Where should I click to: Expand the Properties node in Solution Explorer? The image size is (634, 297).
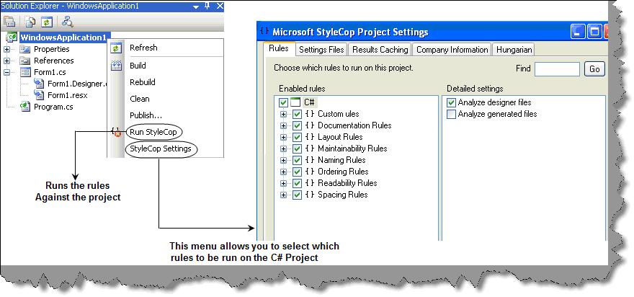[x=7, y=49]
